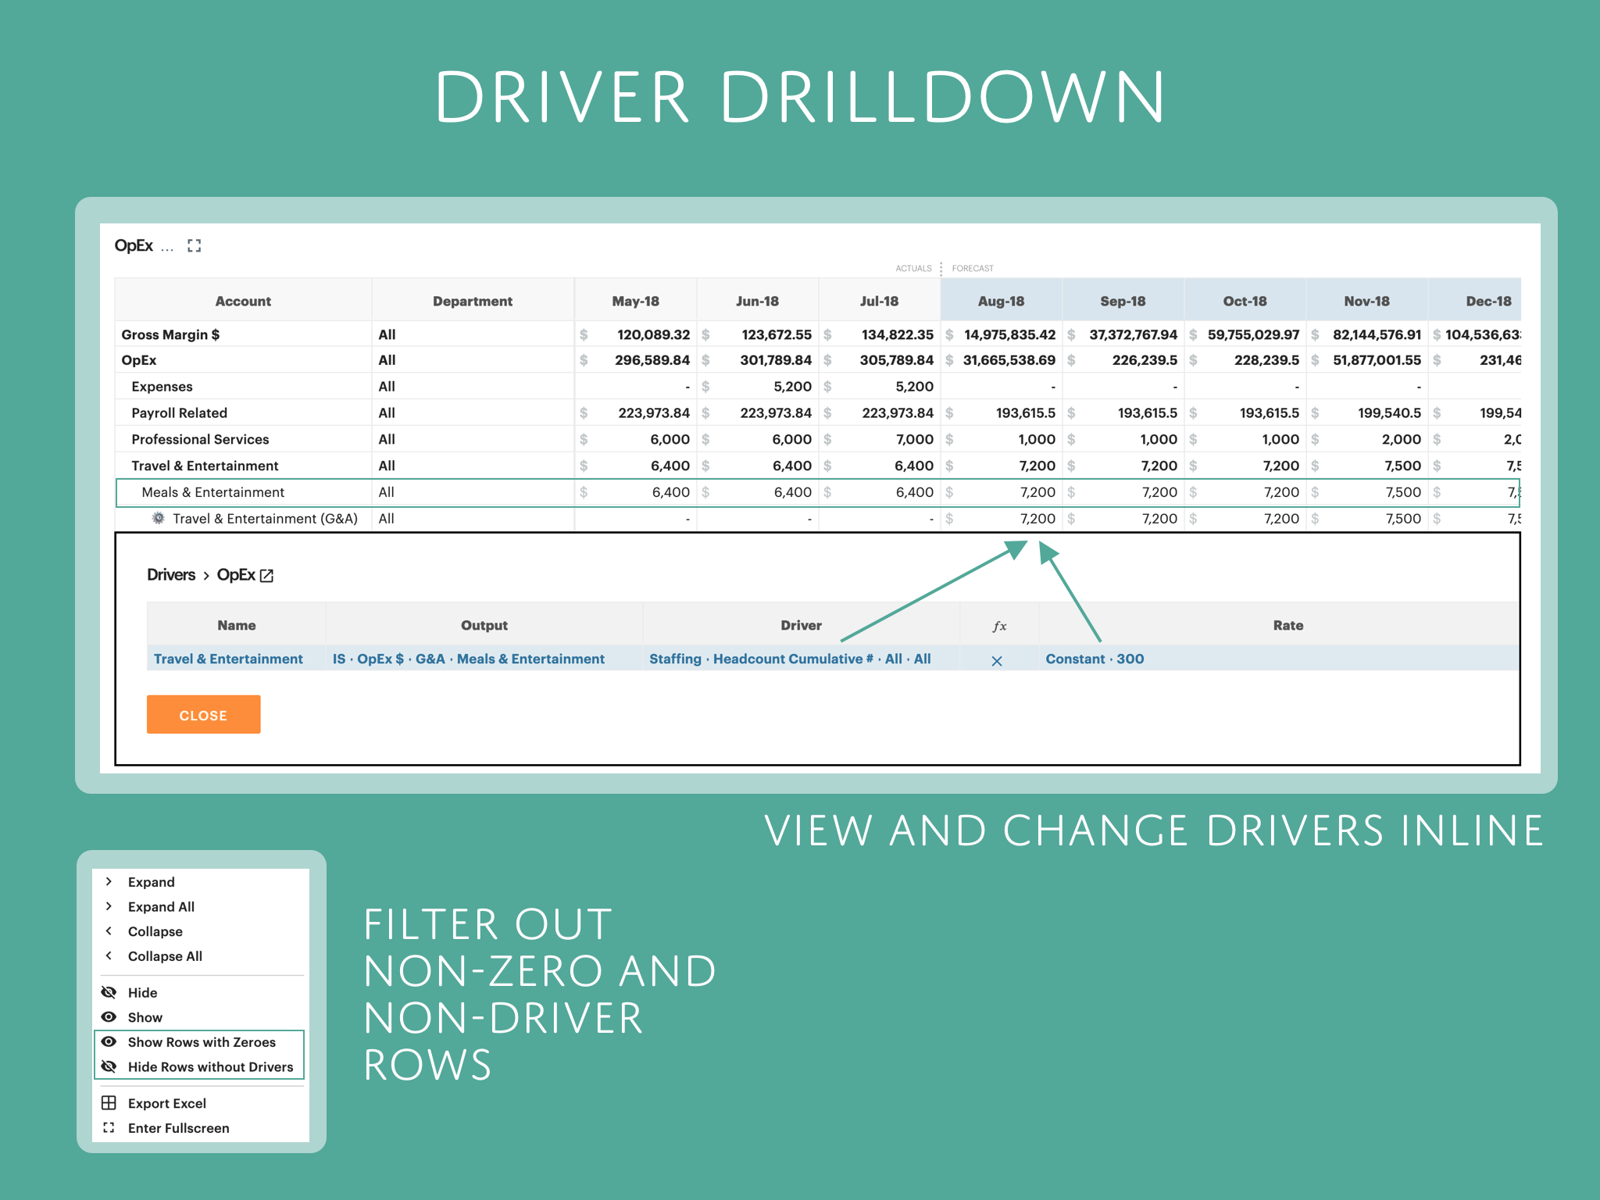The width and height of the screenshot is (1600, 1200).
Task: Collapse all rows using Collapse All
Action: (164, 955)
